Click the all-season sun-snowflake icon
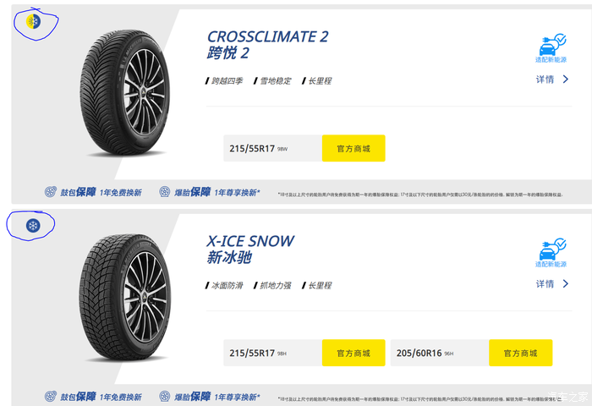The image size is (592, 406). pyautogui.click(x=33, y=20)
